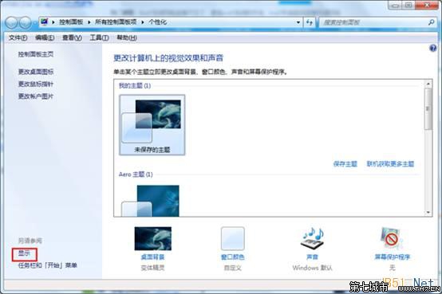Open 更改鼠标指针 link

36,84
